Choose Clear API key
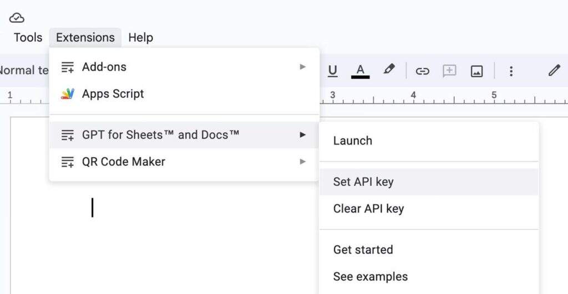 point(368,209)
